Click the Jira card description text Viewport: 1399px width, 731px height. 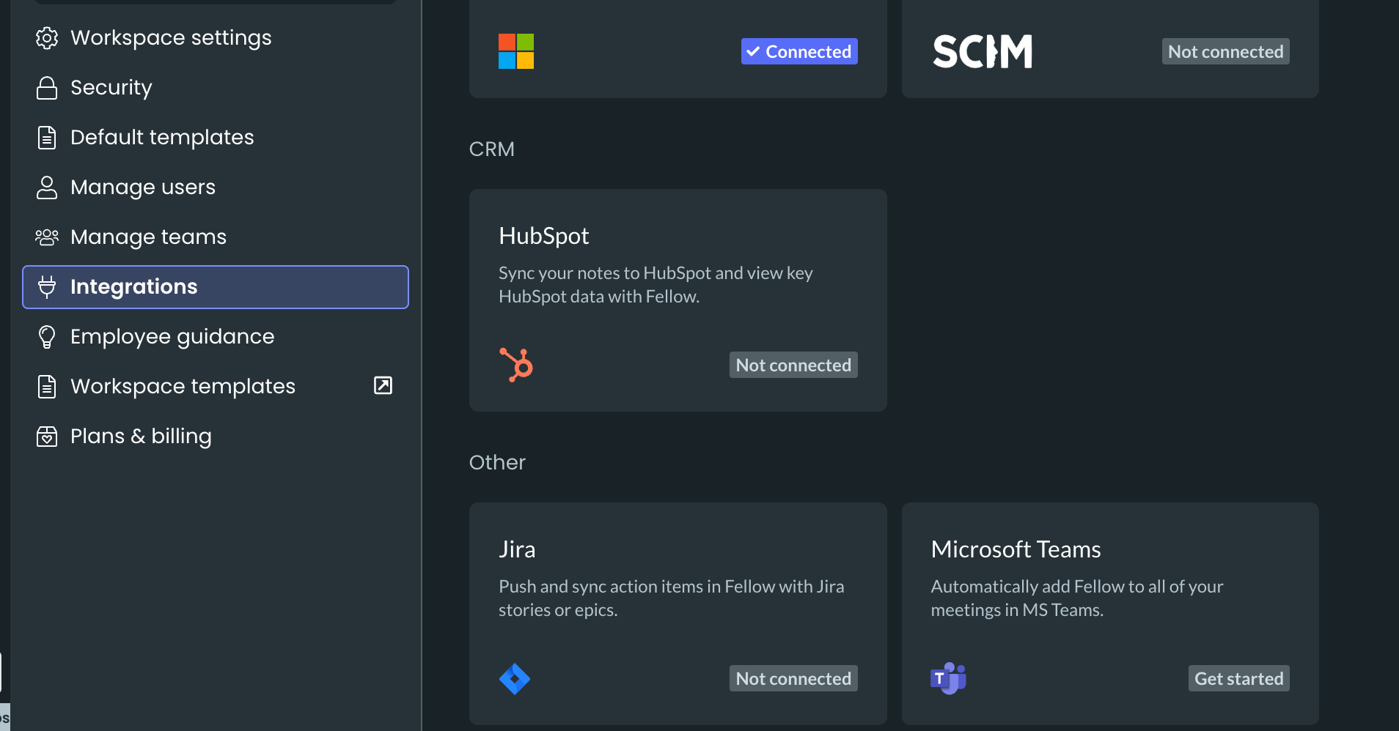(672, 598)
